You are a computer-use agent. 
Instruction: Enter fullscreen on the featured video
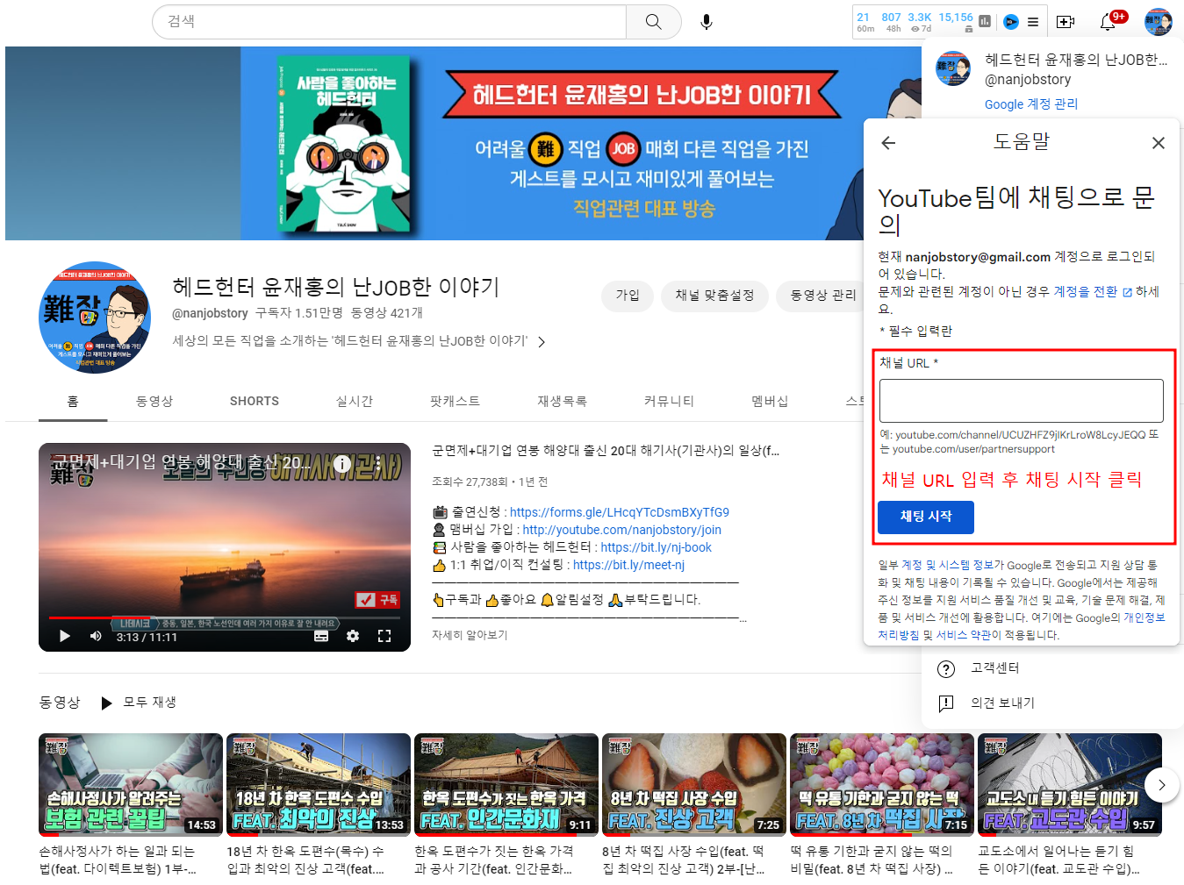[x=384, y=636]
